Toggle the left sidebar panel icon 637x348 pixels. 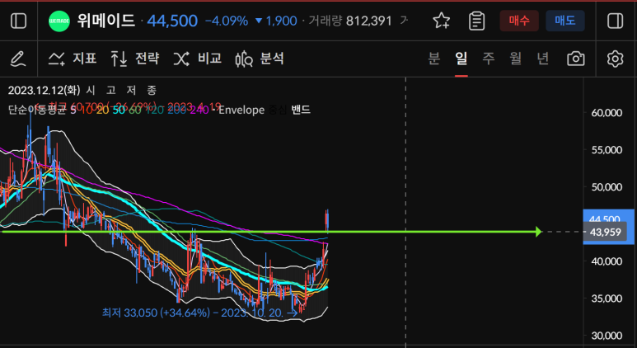click(18, 21)
